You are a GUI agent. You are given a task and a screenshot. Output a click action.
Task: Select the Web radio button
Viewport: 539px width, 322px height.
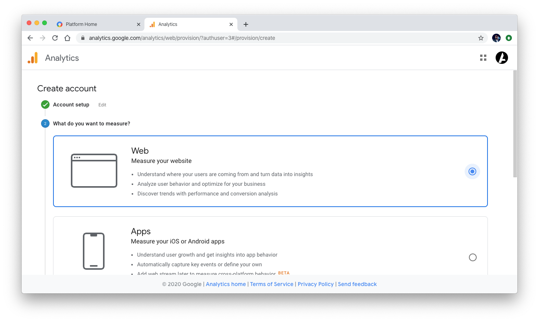click(x=472, y=171)
